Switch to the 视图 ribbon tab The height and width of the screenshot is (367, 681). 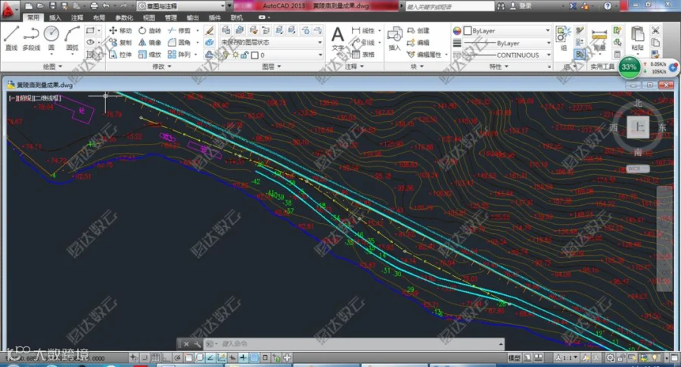tap(149, 17)
